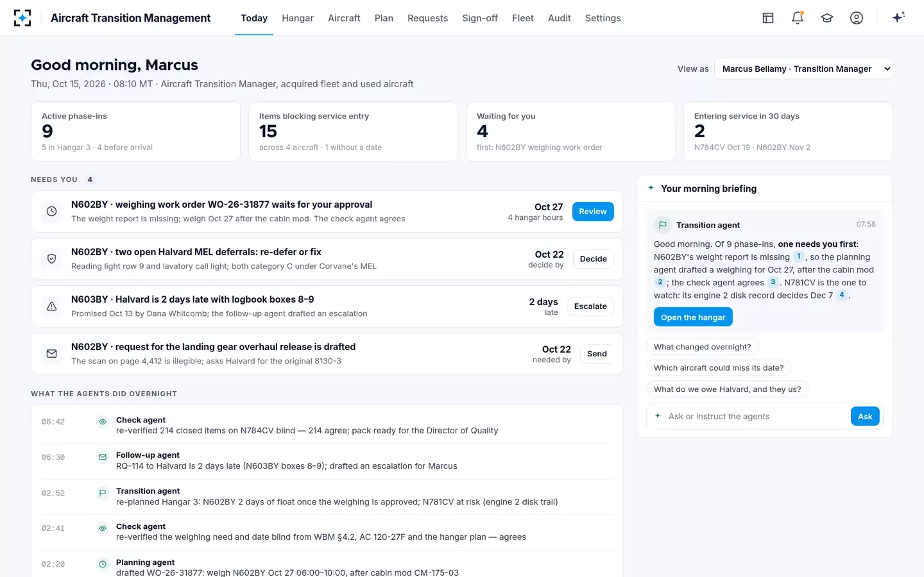Image resolution: width=924 pixels, height=577 pixels.
Task: Open the notifications bell icon
Action: 798,18
